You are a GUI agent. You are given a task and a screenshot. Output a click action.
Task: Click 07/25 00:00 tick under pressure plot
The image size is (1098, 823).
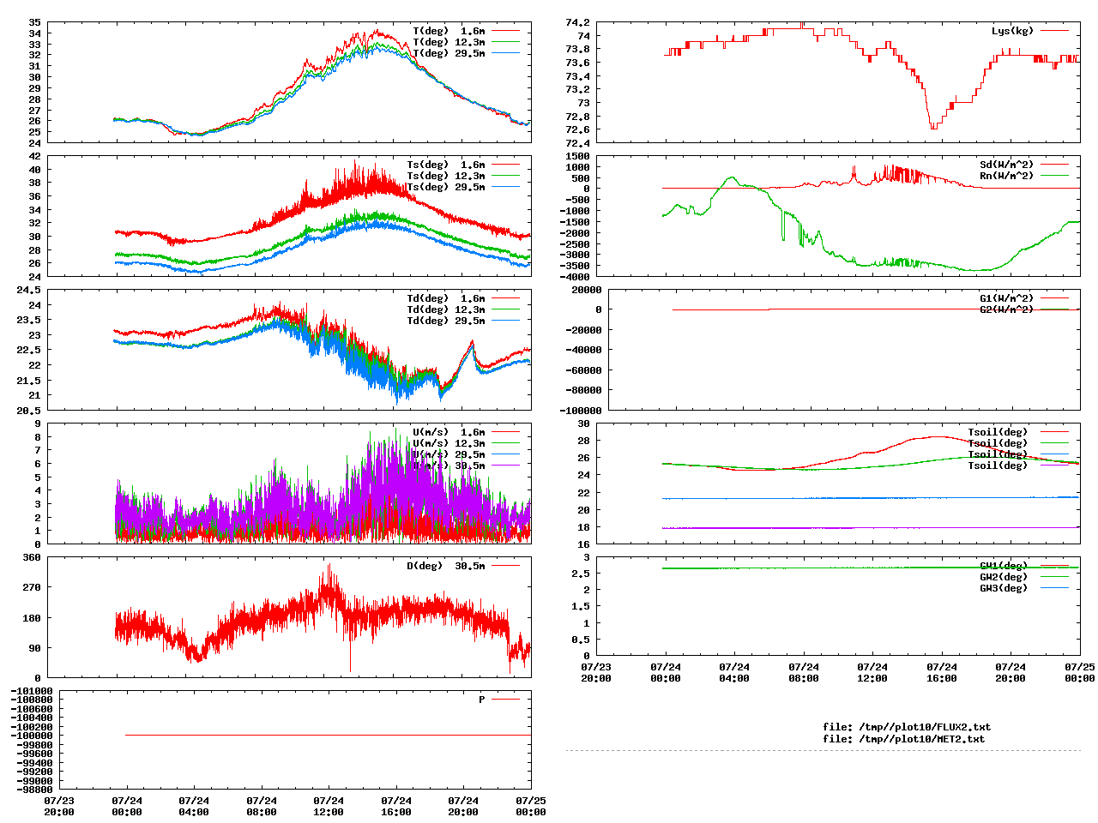[530, 806]
